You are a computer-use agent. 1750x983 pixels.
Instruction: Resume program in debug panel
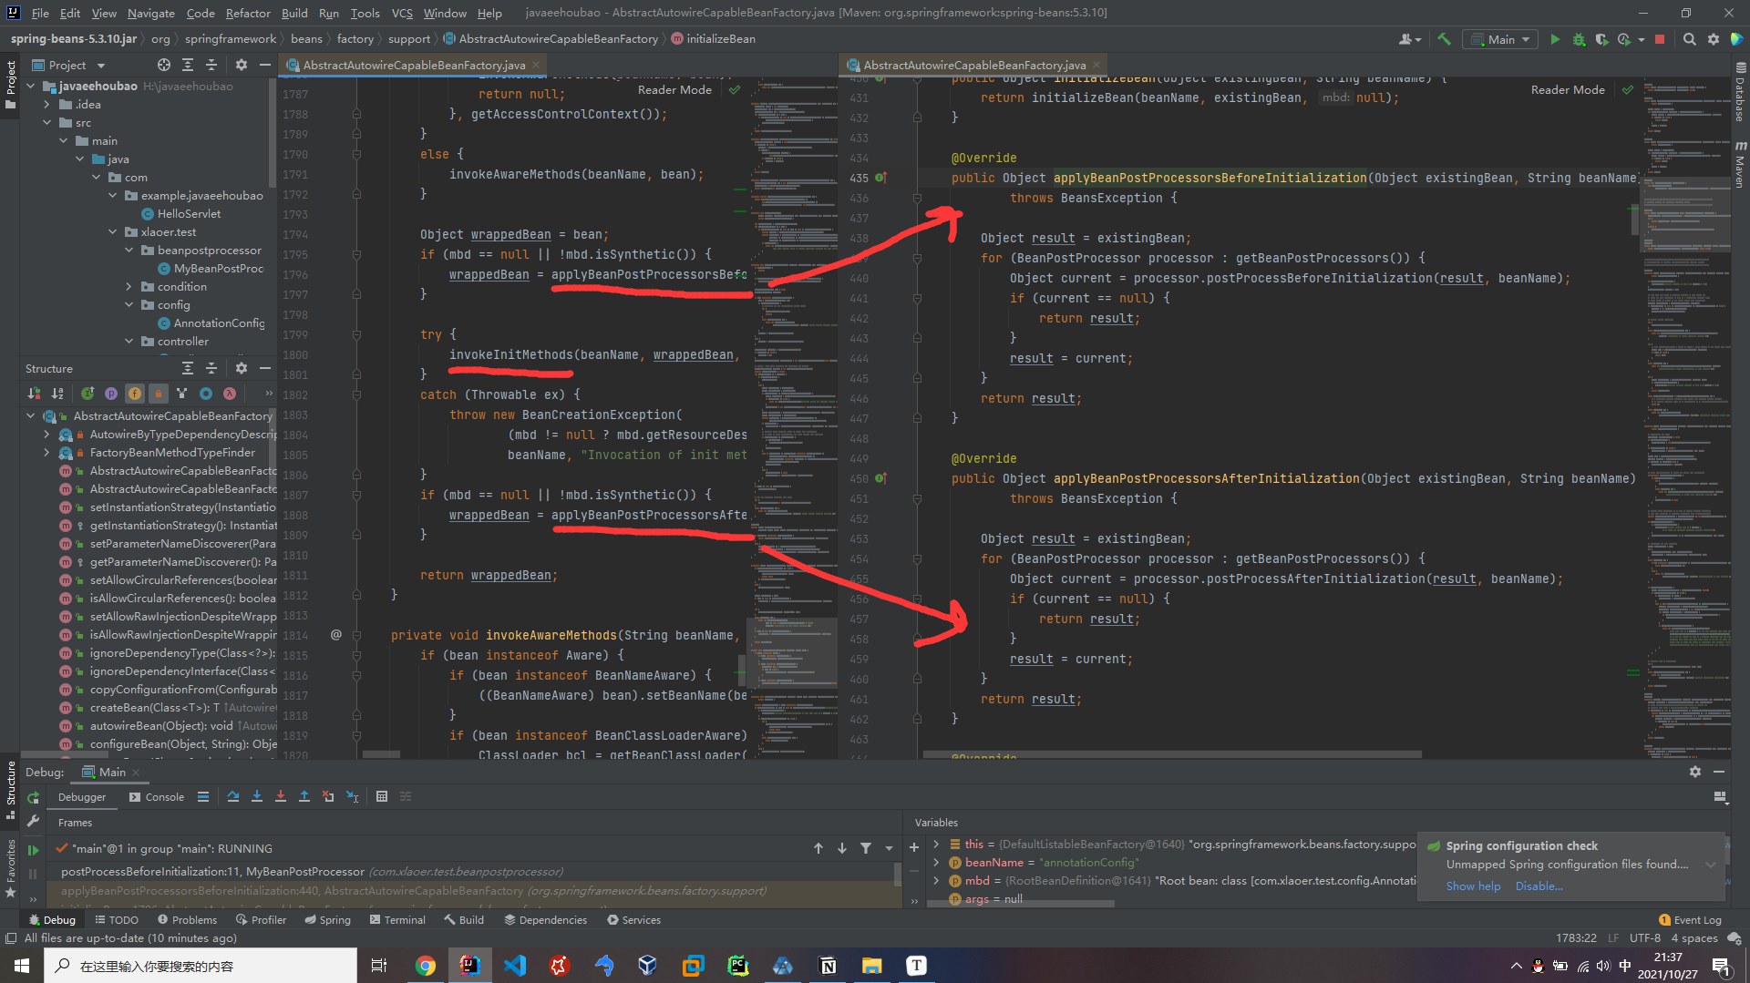click(33, 850)
